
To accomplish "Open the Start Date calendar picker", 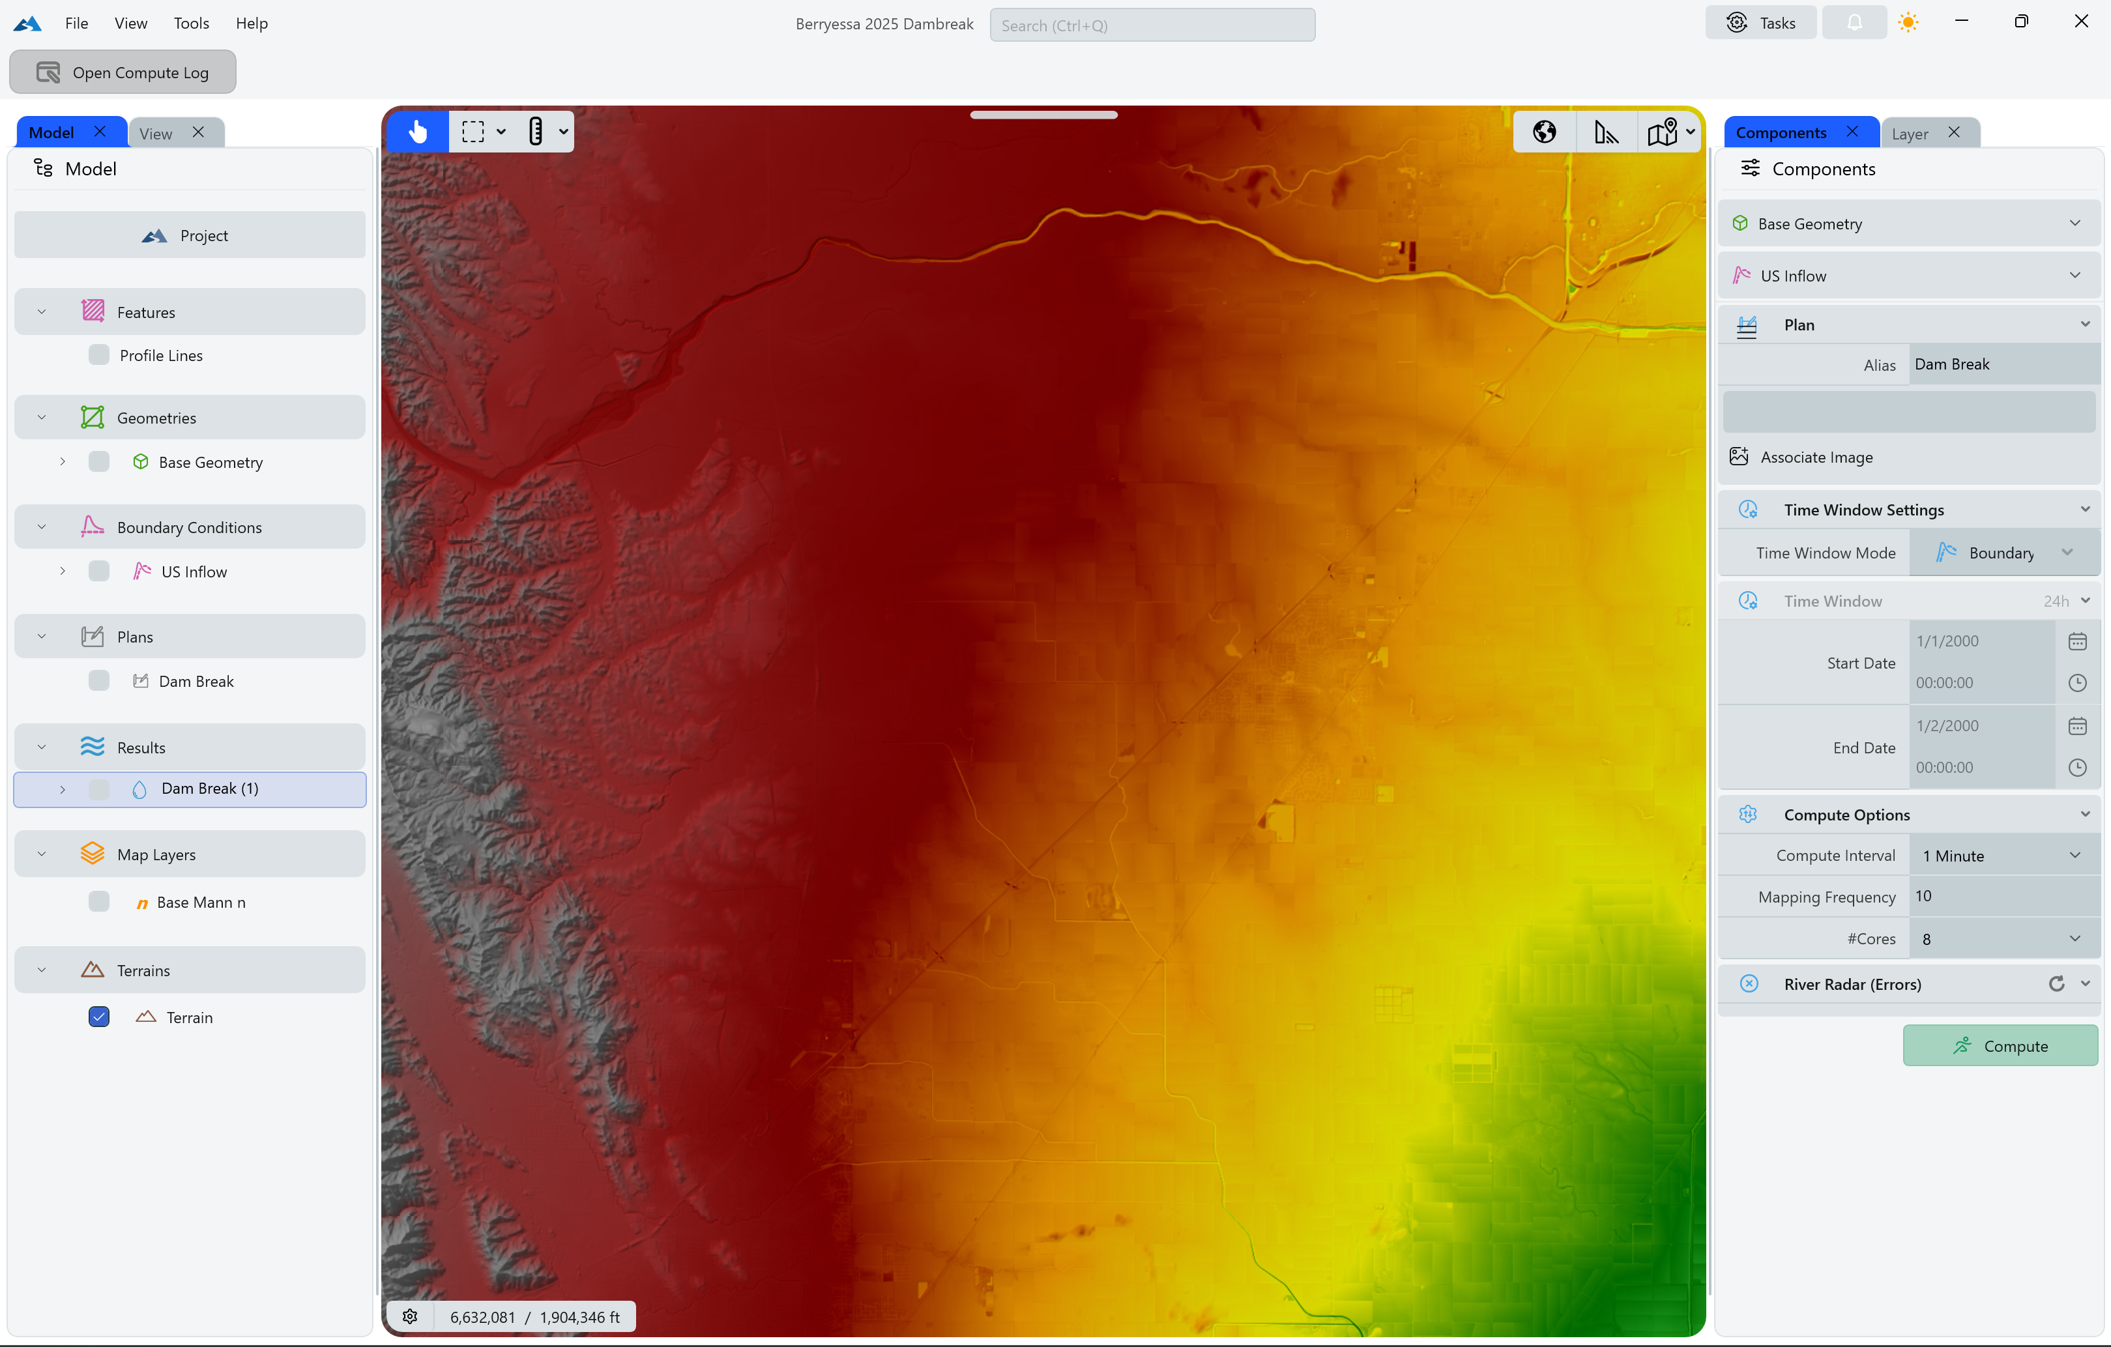I will coord(2077,641).
